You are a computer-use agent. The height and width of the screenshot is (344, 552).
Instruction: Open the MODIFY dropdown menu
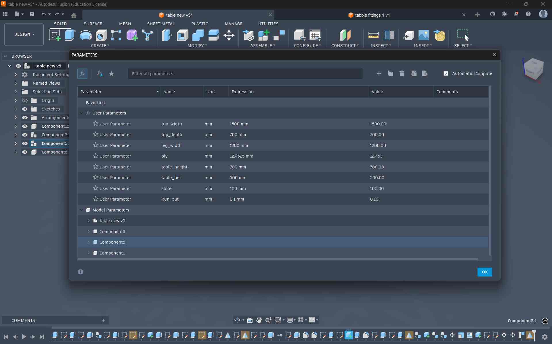coord(197,46)
